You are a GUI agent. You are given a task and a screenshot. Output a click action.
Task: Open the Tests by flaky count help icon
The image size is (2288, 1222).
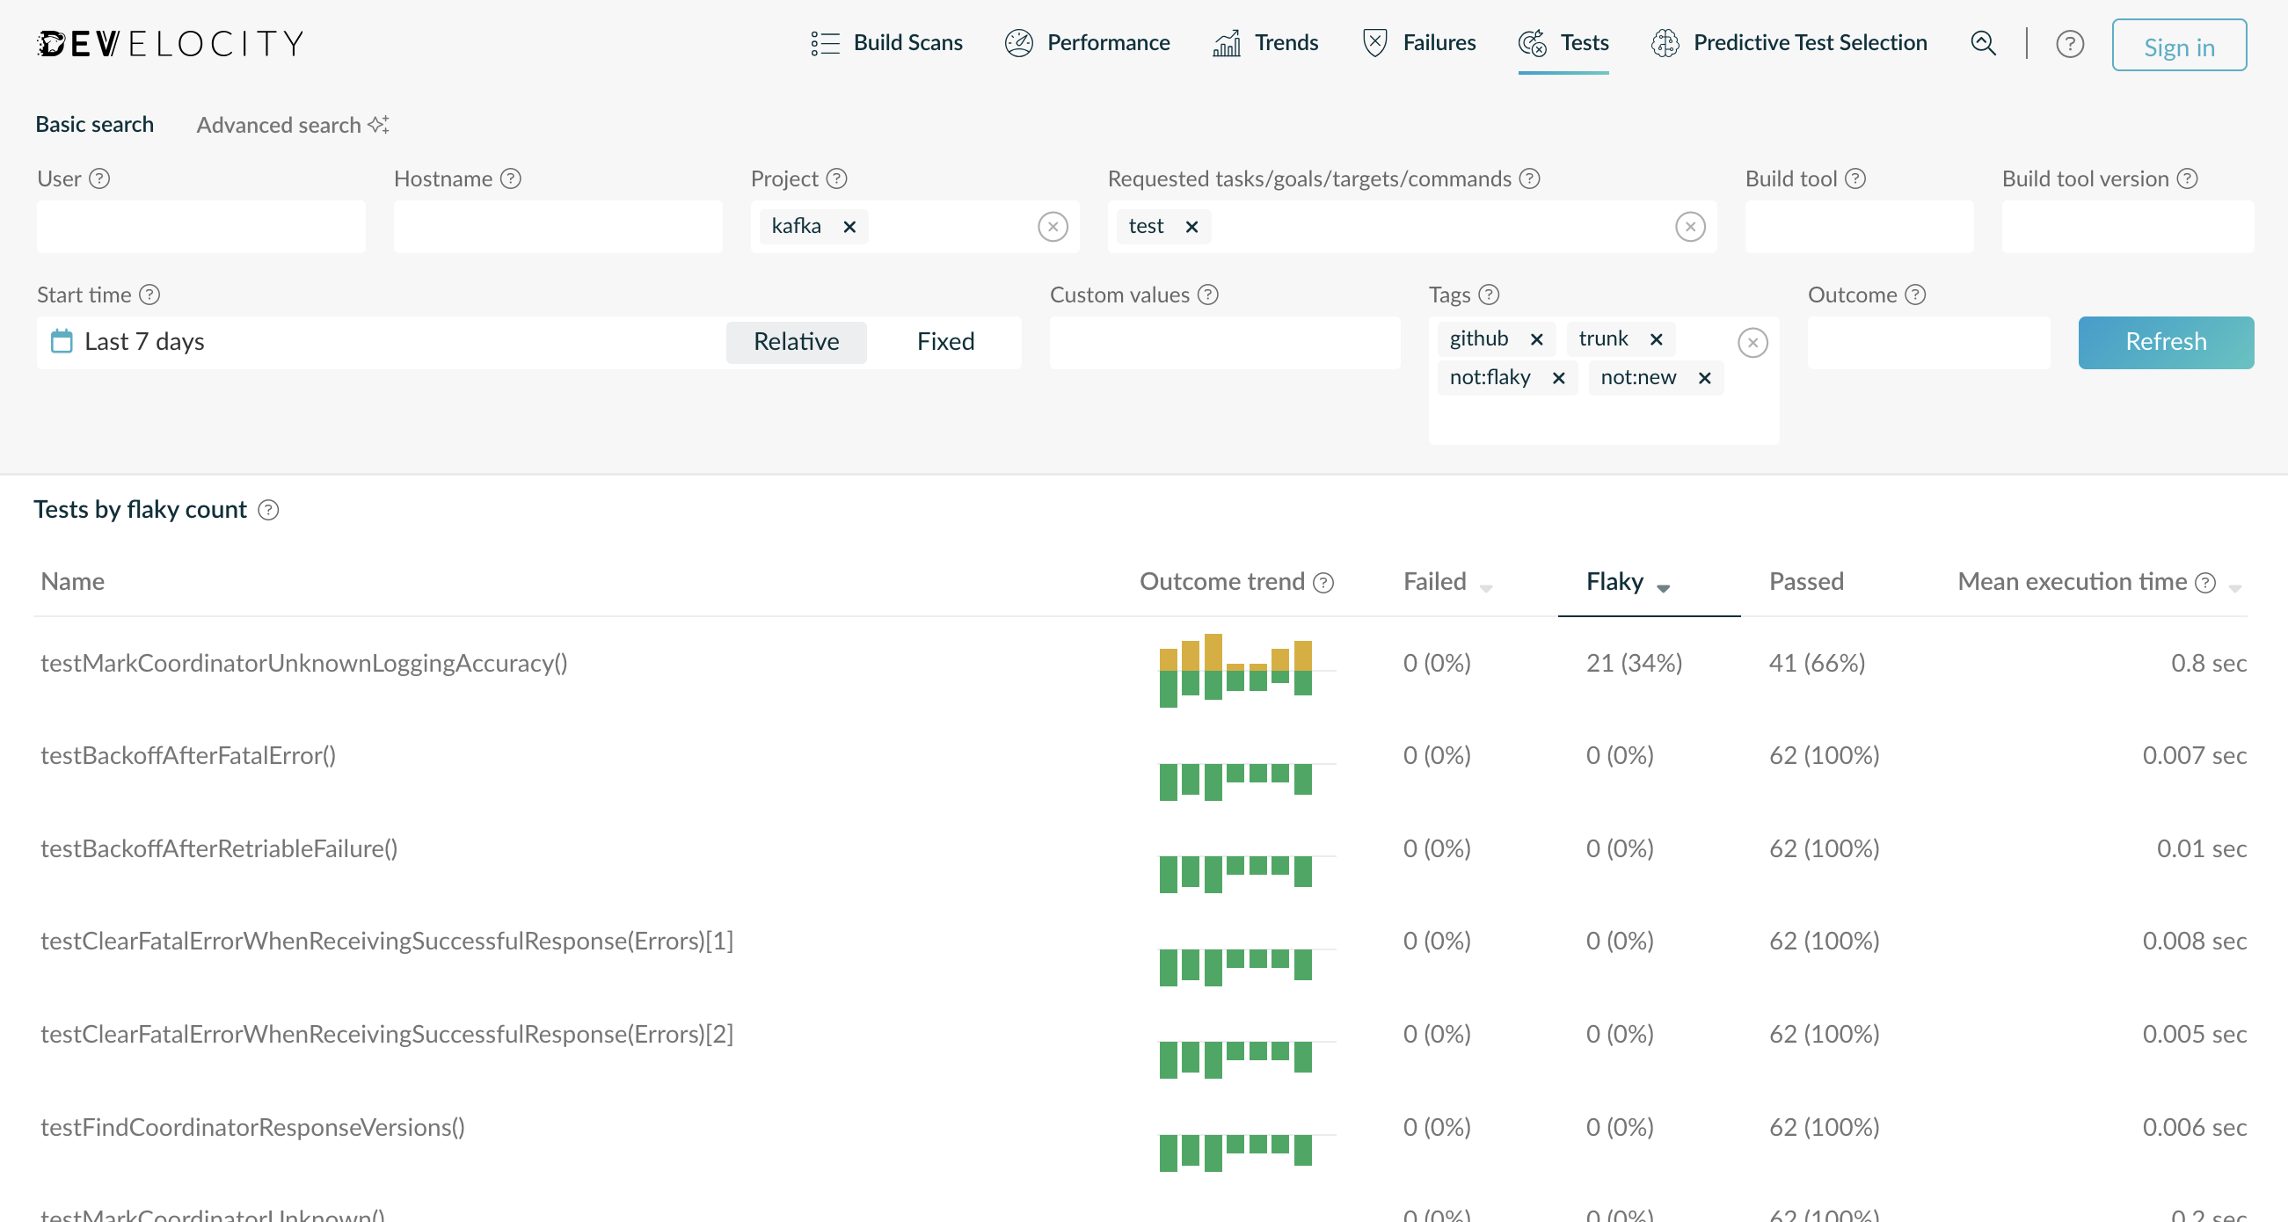[x=268, y=510]
